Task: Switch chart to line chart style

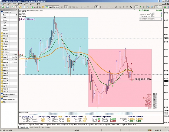Action: 144,7
